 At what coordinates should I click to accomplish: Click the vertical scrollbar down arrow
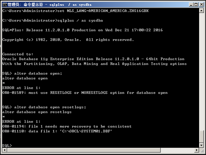pos(202,145)
